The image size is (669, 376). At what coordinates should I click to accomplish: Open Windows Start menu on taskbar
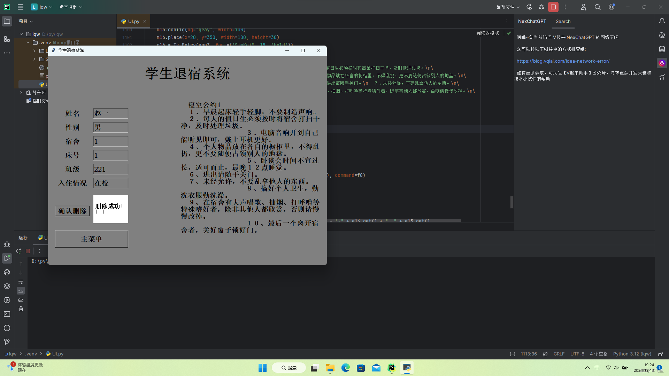tap(262, 368)
